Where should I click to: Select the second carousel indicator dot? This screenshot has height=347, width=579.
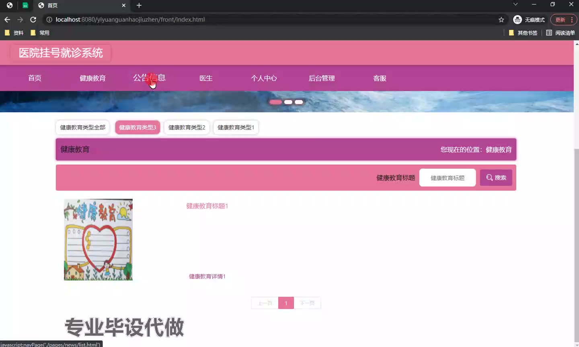(288, 102)
